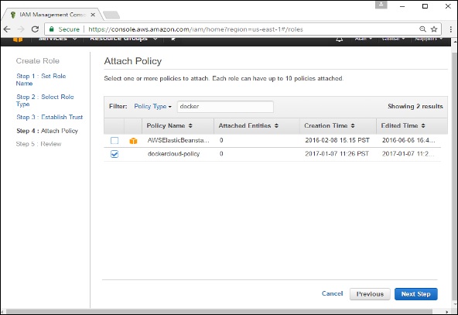Open a new browser tab
Image resolution: width=458 pixels, height=315 pixels.
point(111,15)
